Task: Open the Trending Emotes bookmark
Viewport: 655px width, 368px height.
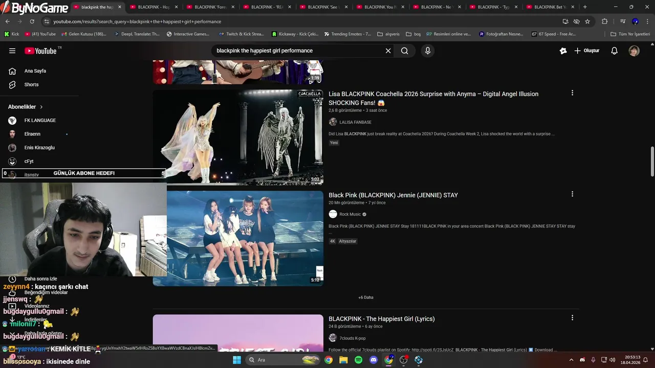Action: click(347, 34)
